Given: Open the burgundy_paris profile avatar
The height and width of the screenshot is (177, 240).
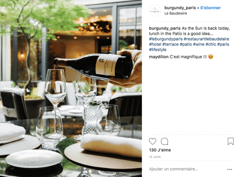Looking at the screenshot, I should pyautogui.click(x=155, y=11).
